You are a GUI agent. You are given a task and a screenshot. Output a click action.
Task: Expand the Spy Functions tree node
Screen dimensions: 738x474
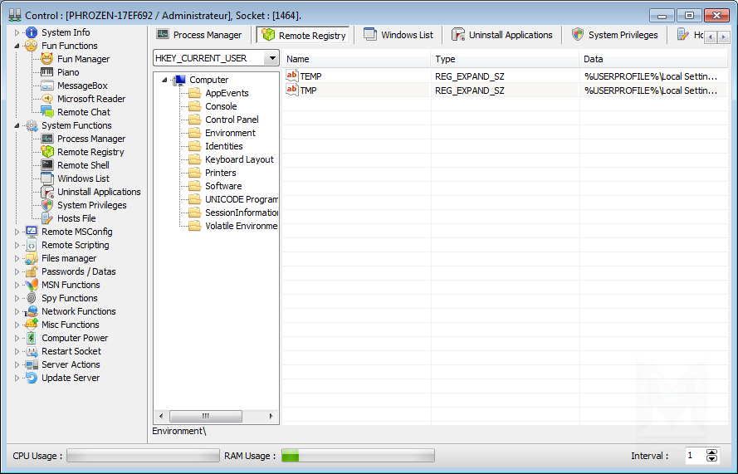[17, 298]
